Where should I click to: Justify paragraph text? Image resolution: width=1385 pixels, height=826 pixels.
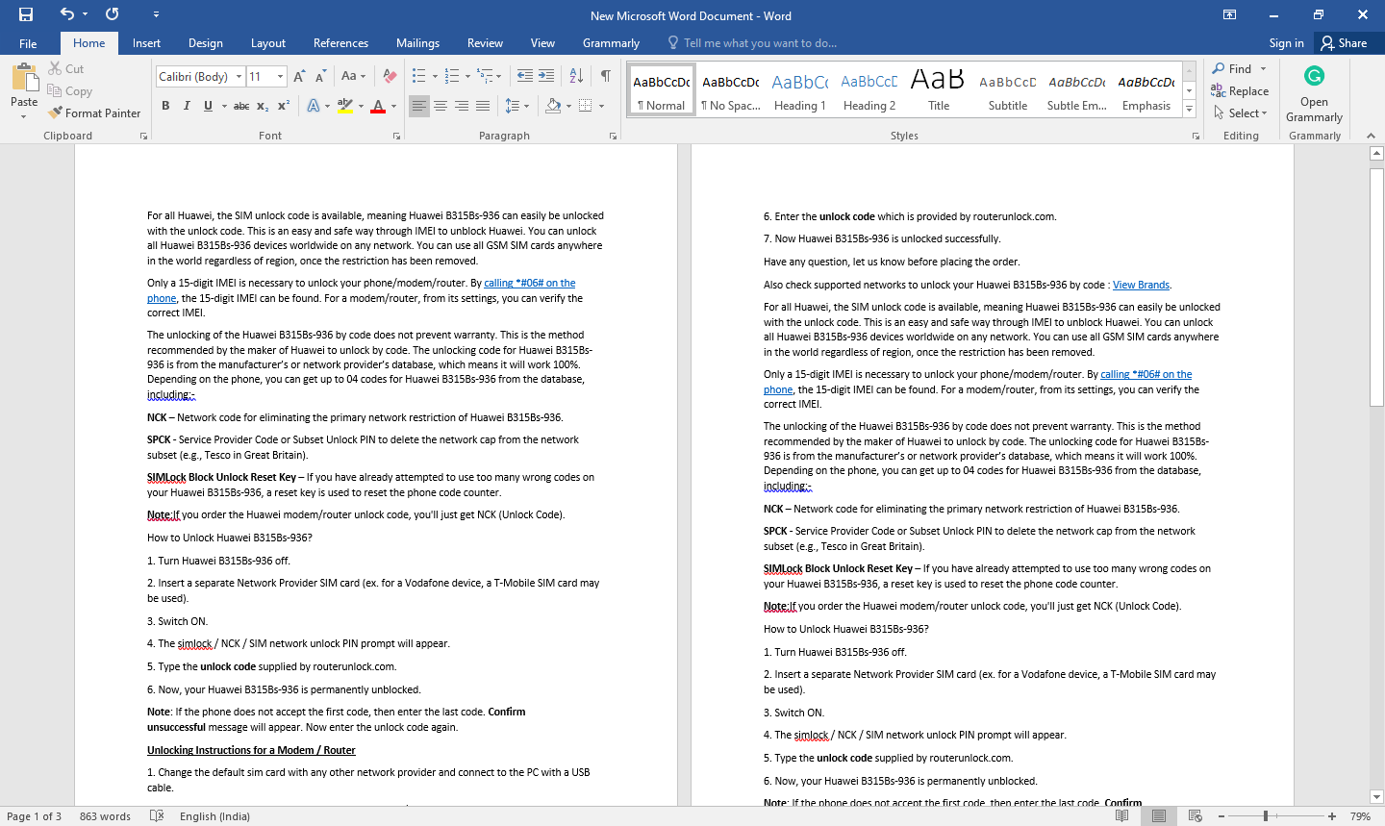click(x=483, y=106)
